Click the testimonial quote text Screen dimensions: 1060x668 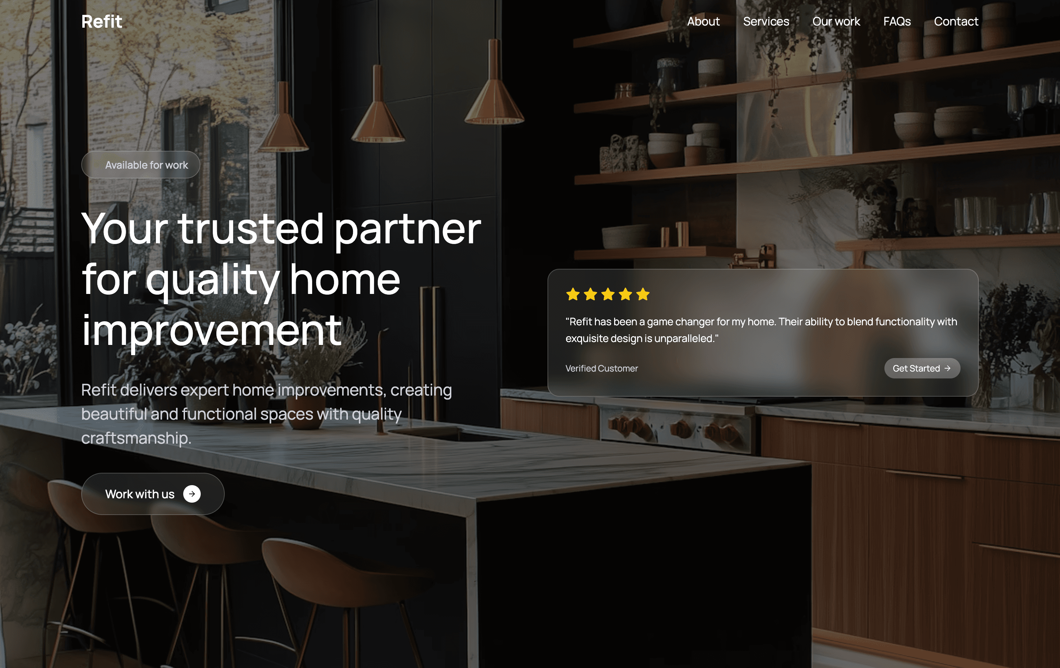[761, 330]
